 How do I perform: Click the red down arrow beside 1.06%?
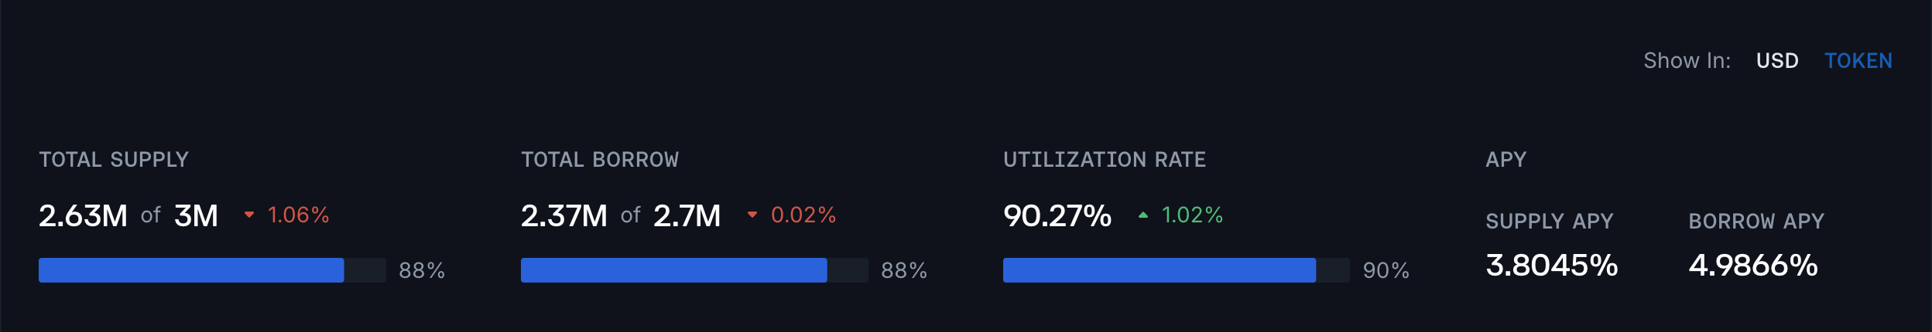coord(249,215)
